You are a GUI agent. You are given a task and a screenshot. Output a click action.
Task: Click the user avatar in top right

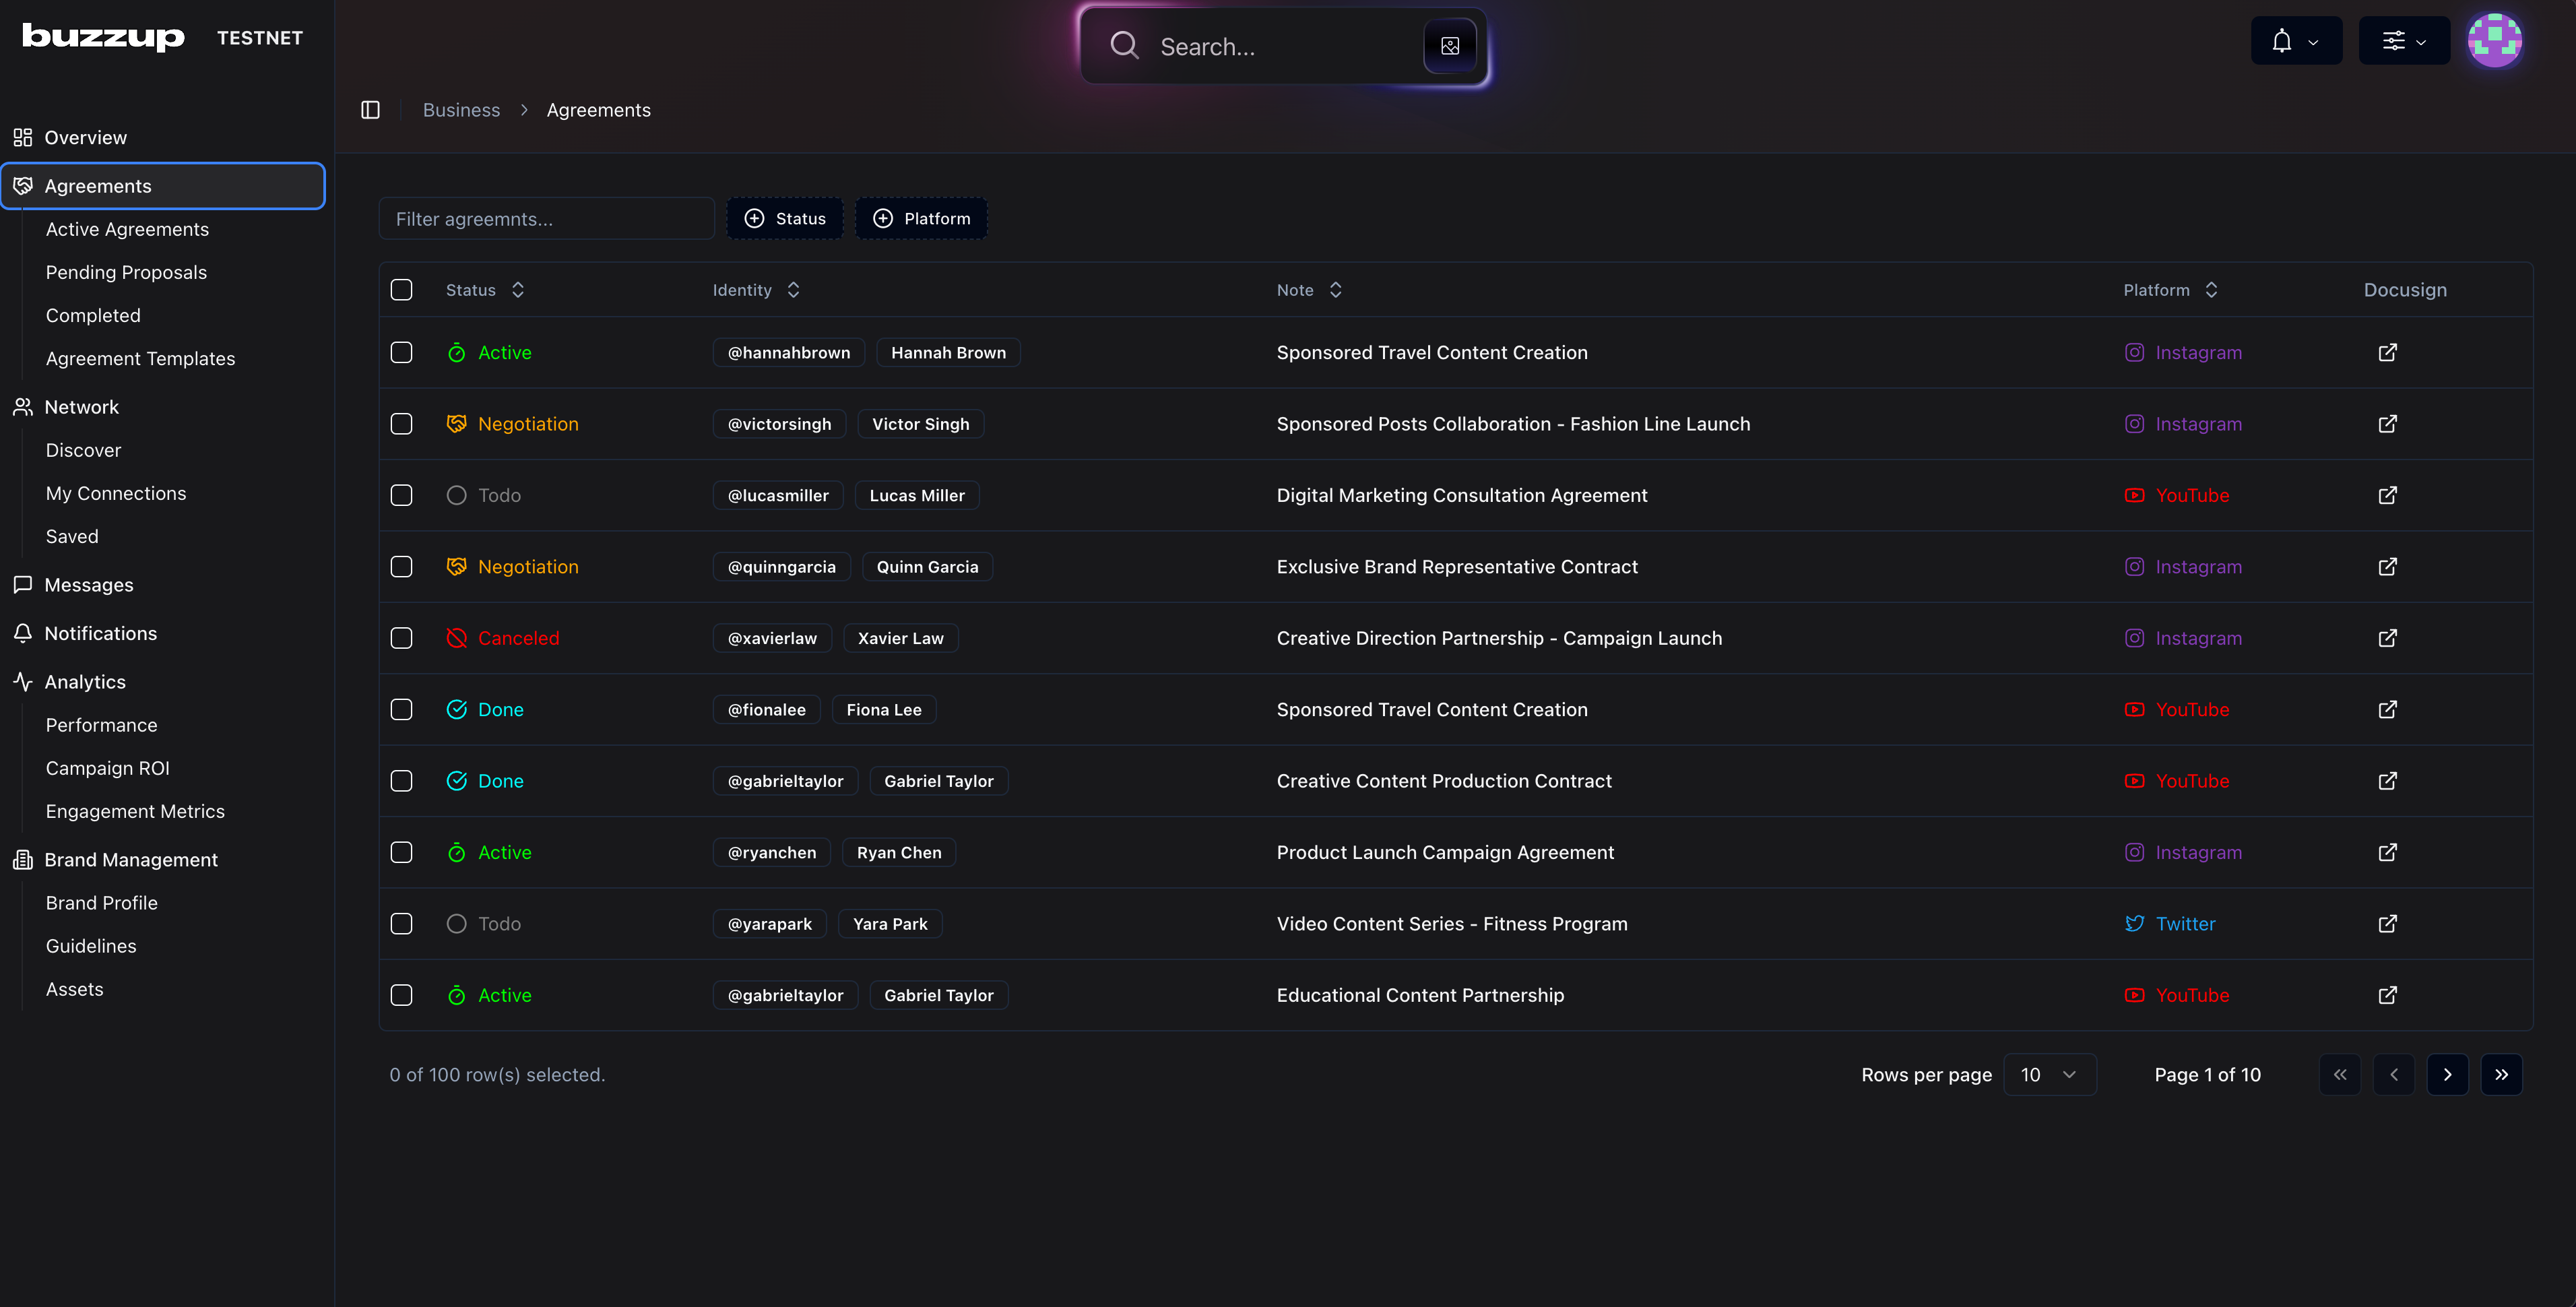point(2494,40)
